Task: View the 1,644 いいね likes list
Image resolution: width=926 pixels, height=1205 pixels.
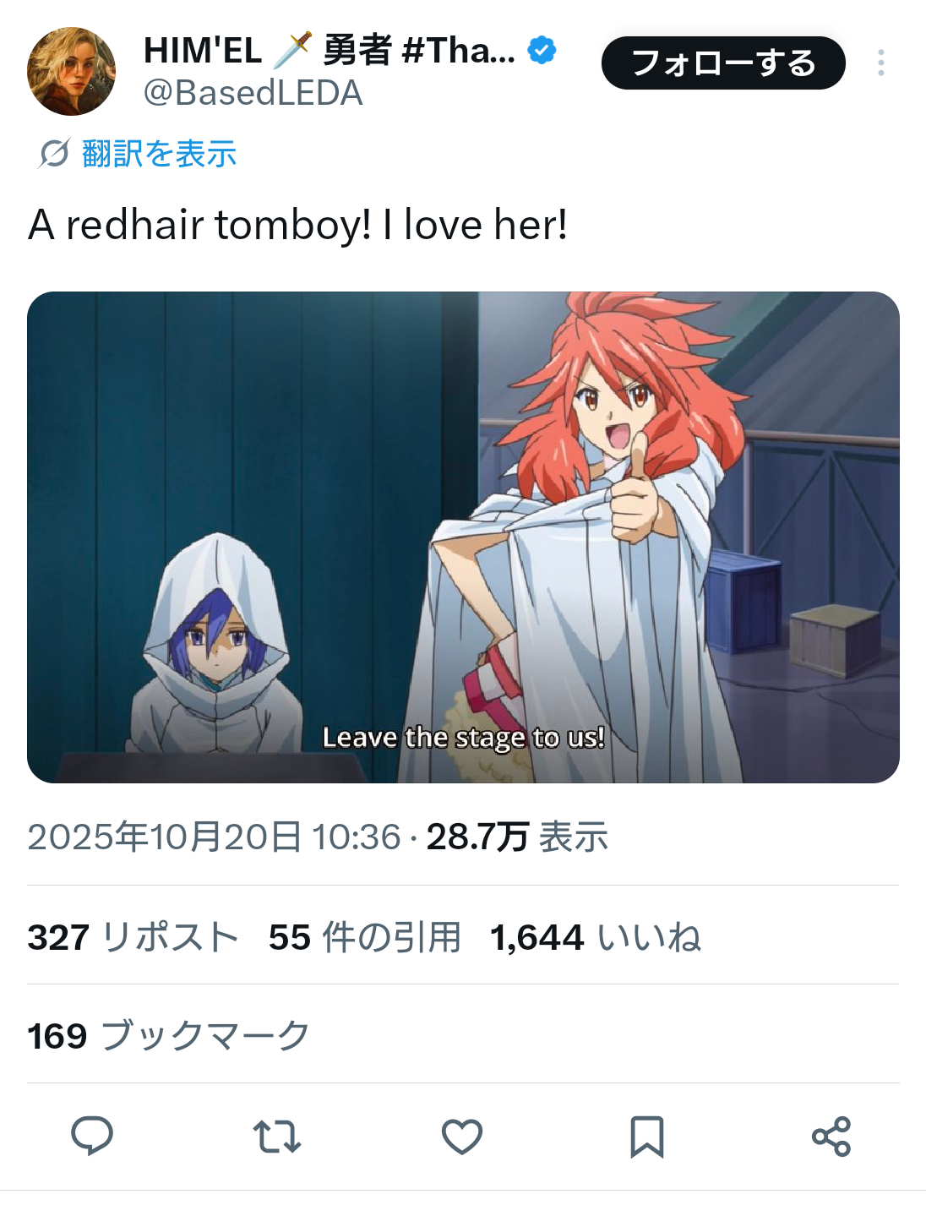Action: (x=596, y=937)
